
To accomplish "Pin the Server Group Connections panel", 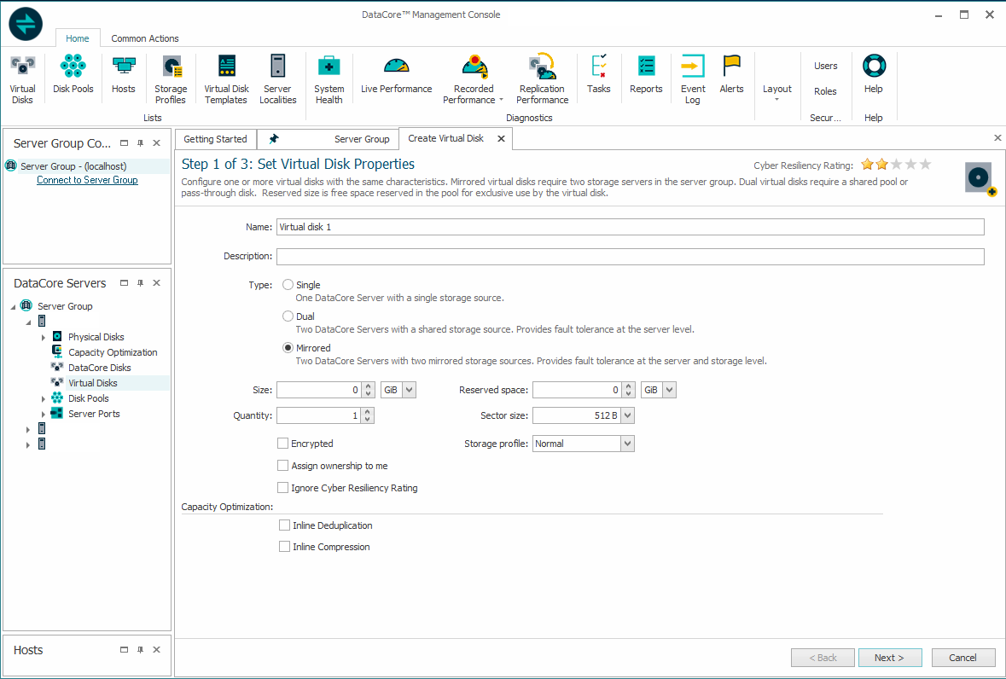I will (141, 143).
